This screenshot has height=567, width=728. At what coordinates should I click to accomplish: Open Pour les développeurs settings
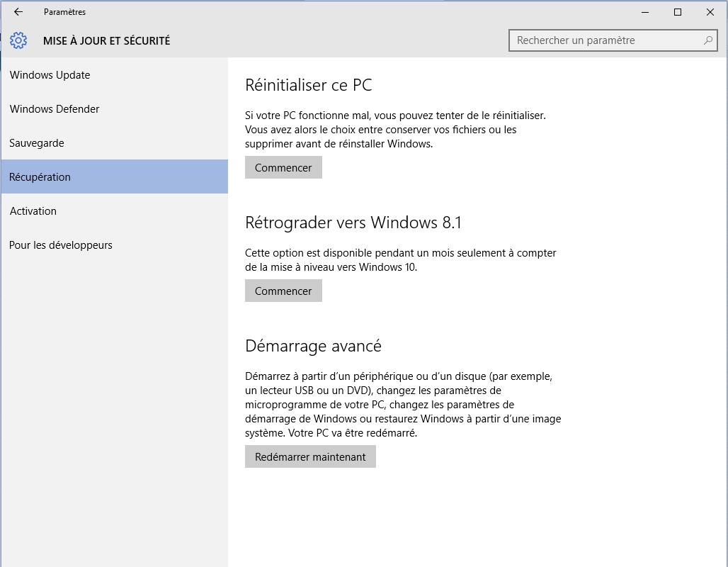(x=114, y=245)
